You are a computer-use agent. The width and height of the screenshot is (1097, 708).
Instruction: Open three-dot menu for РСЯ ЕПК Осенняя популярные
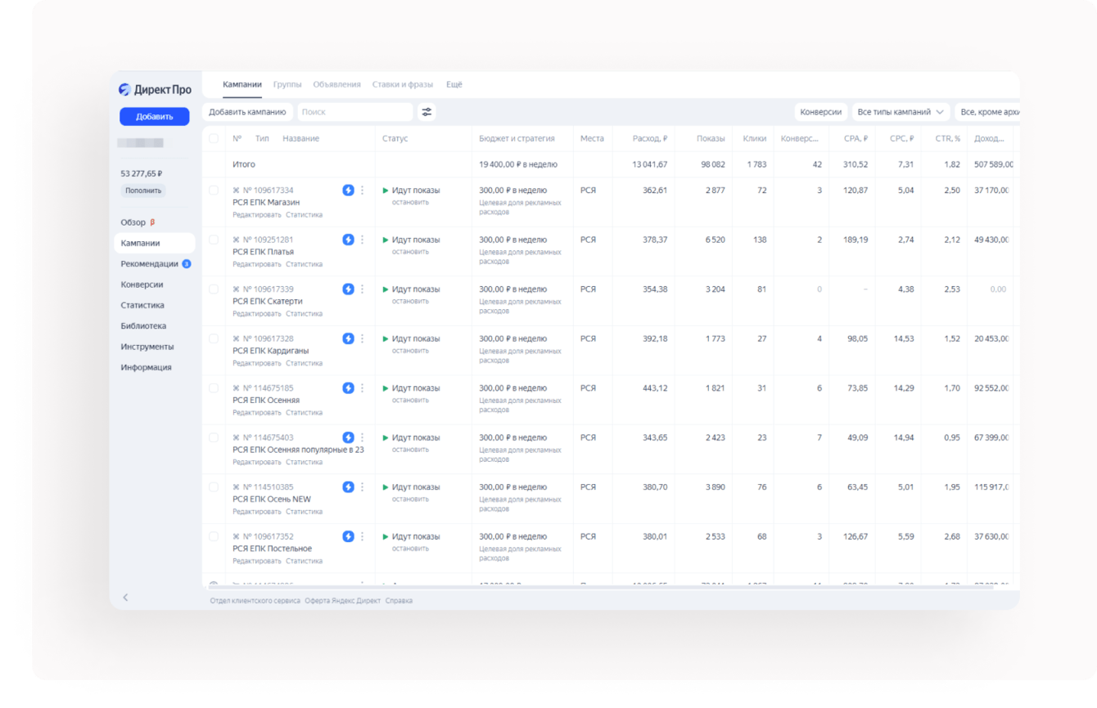click(x=362, y=437)
